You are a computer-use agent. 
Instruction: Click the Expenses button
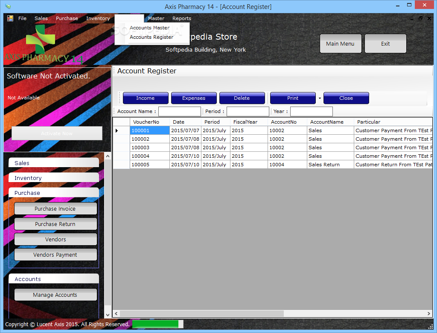(x=194, y=98)
